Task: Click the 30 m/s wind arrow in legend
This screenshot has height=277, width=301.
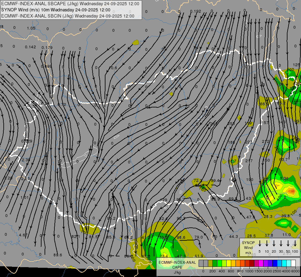Action: tap(281, 243)
